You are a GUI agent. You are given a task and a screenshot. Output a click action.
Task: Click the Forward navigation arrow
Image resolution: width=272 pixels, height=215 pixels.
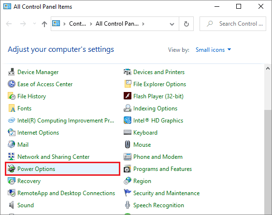[23, 24]
